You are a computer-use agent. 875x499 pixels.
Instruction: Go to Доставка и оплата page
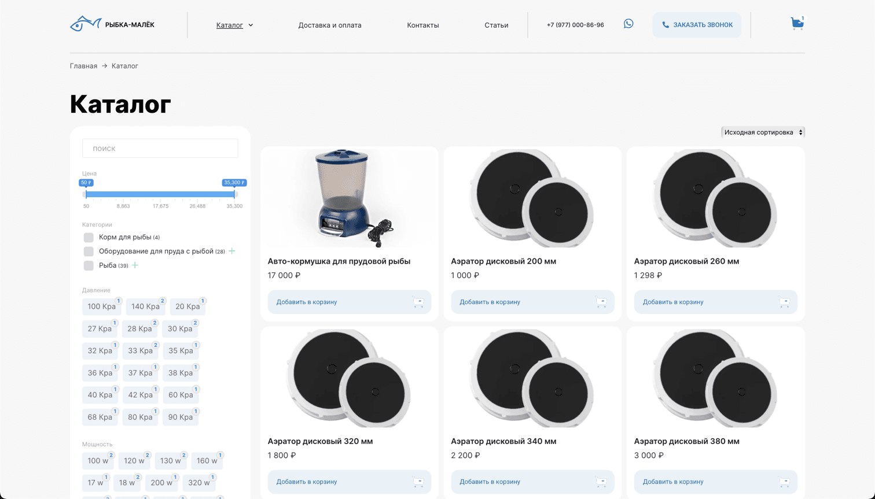click(330, 25)
